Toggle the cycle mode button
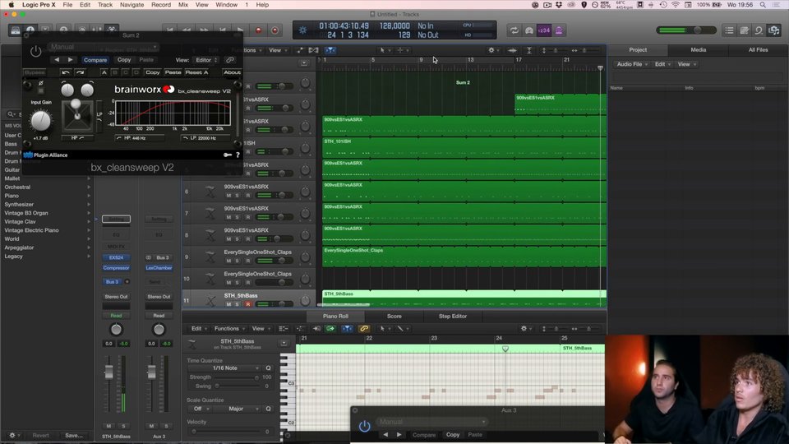 pos(514,30)
